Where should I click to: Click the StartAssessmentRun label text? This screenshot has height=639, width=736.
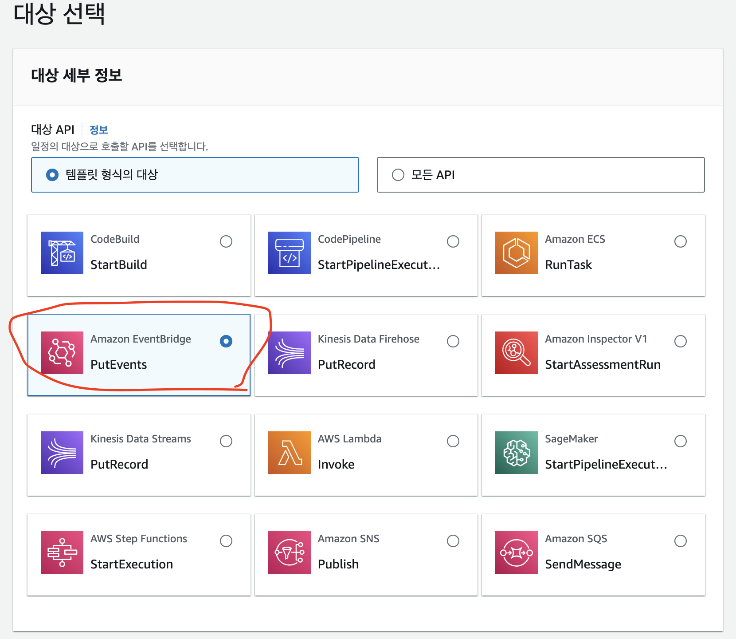point(603,365)
